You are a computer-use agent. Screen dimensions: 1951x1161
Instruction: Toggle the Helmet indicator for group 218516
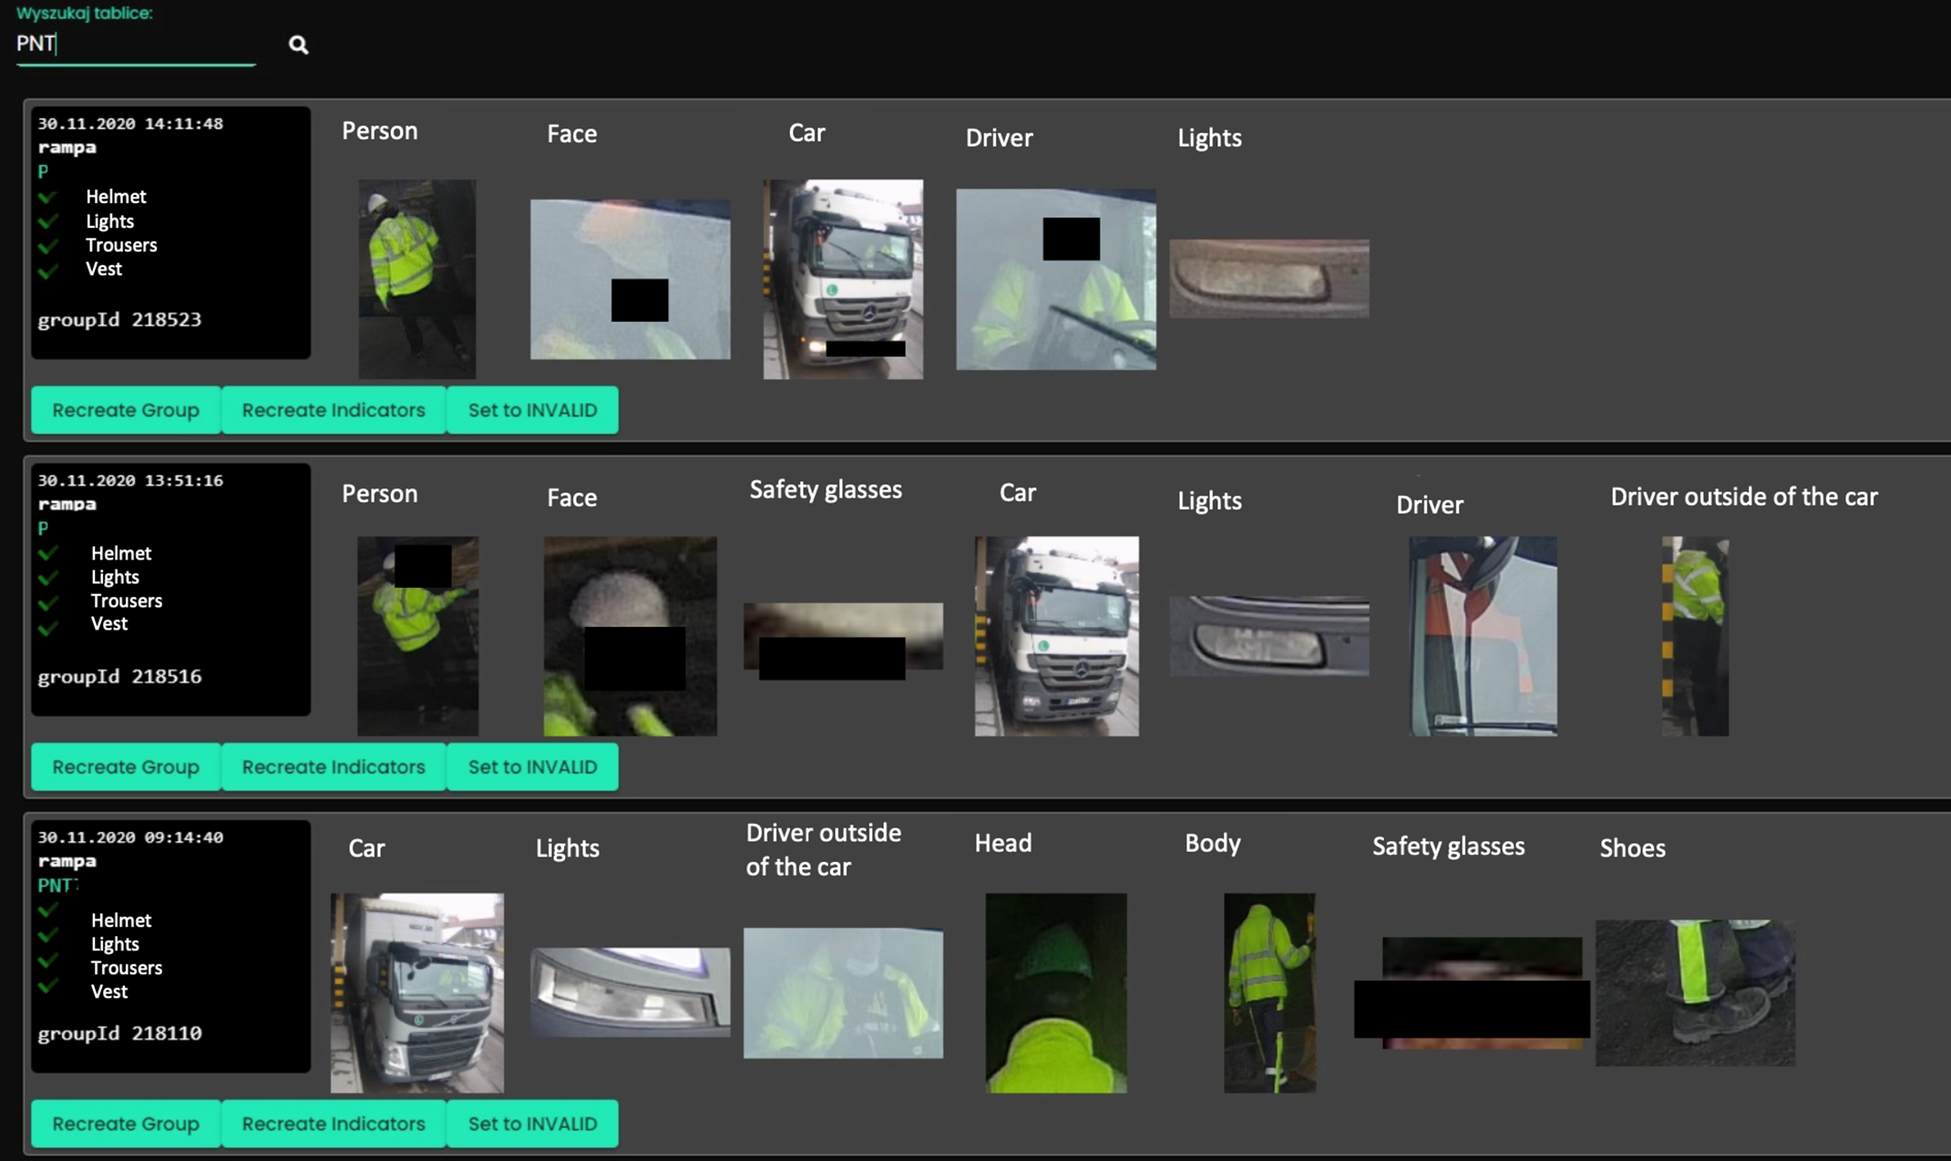pyautogui.click(x=49, y=553)
